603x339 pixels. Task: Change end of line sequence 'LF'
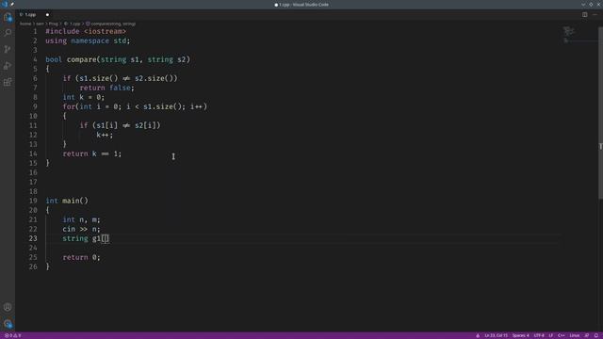[550, 335]
